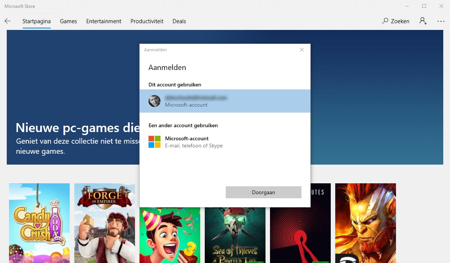Image resolution: width=450 pixels, height=263 pixels.
Task: Click the Doorgaan button
Action: [x=264, y=192]
